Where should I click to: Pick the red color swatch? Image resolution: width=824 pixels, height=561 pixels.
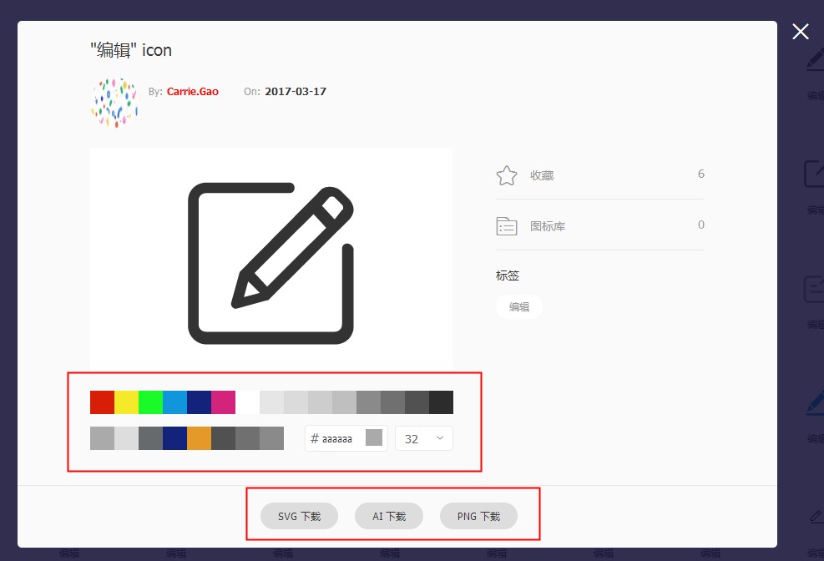pos(102,402)
